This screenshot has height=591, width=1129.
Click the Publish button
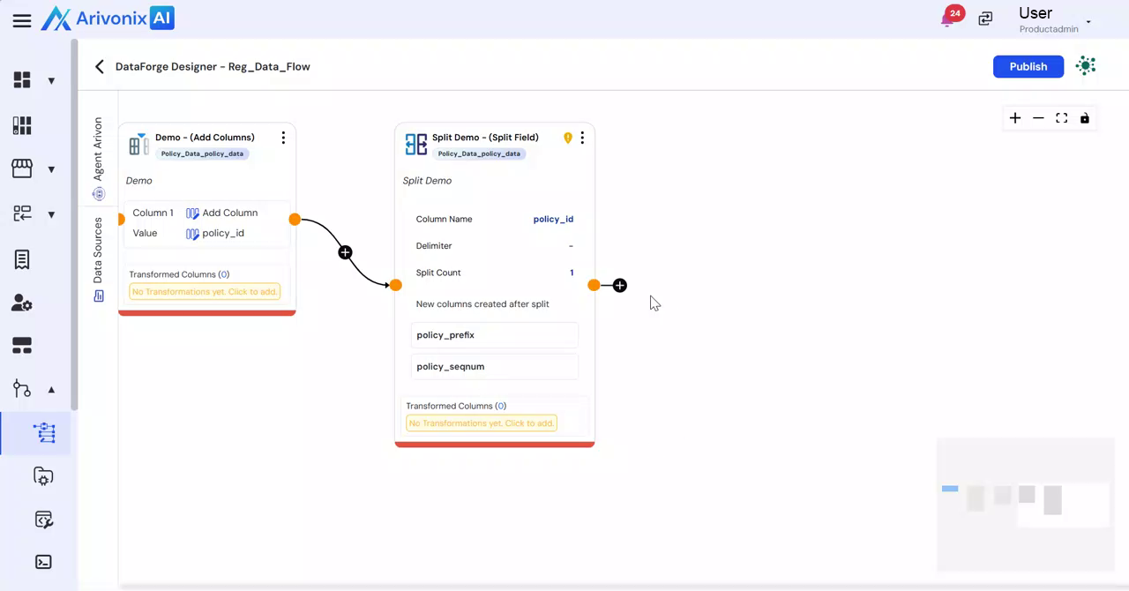coord(1028,67)
